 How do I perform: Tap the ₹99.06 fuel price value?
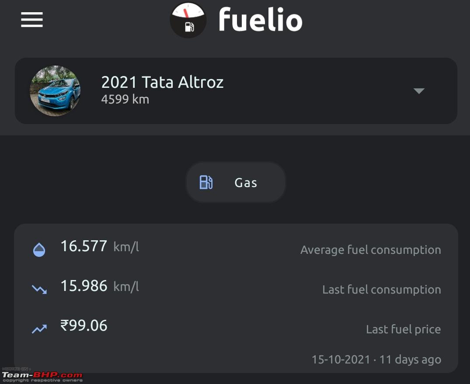click(x=84, y=325)
